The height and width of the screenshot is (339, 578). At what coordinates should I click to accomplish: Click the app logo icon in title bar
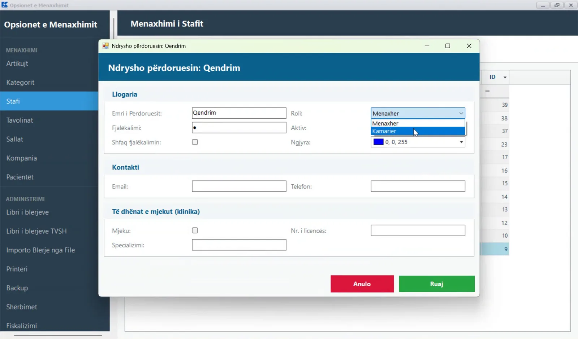4,5
